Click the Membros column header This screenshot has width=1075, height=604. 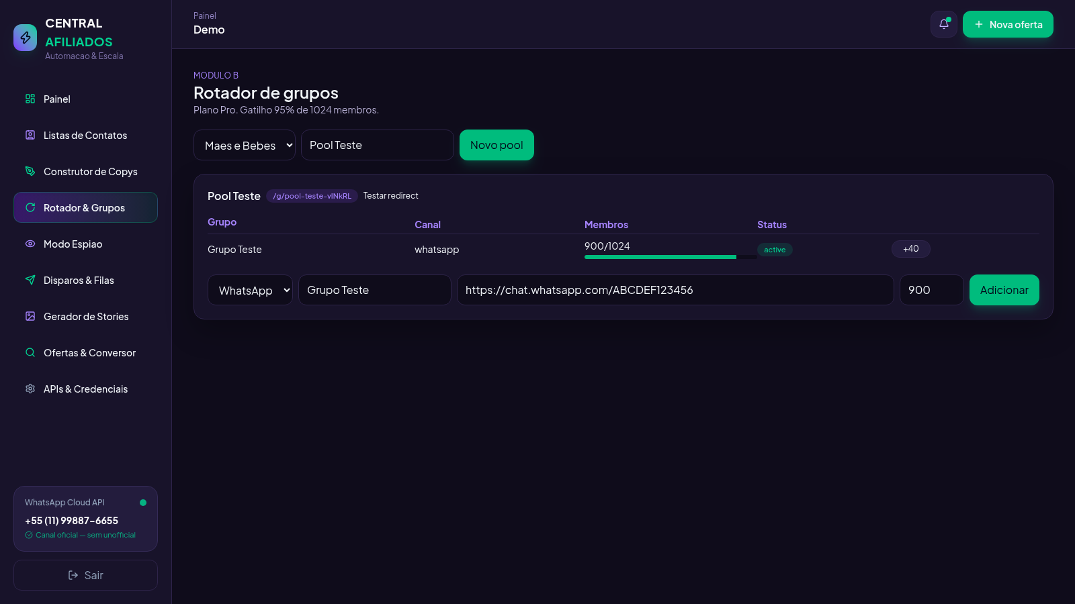pyautogui.click(x=606, y=225)
